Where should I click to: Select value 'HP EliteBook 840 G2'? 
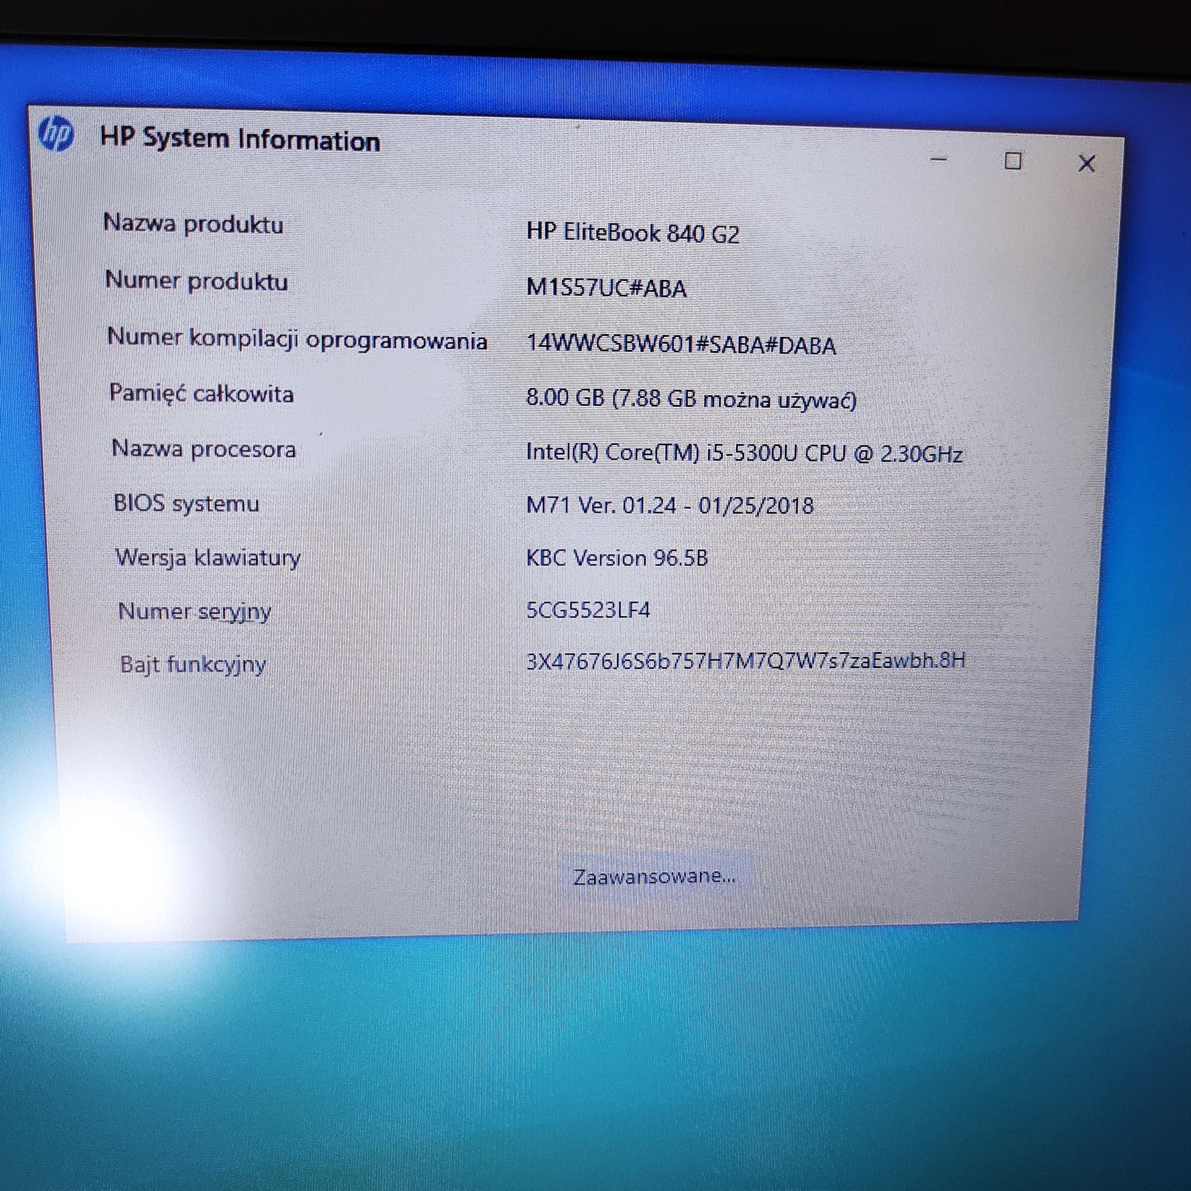tap(632, 232)
